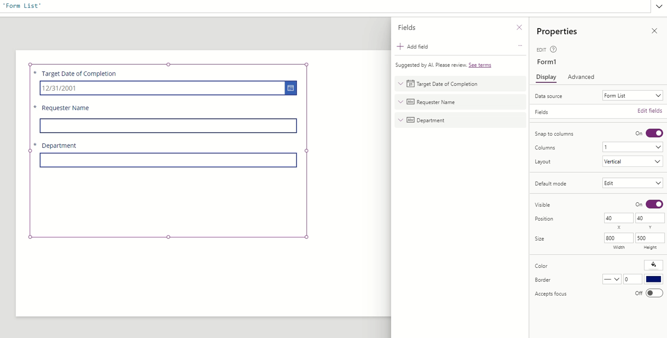Click the Abc icon for Requester Name field
The image size is (667, 338).
tap(411, 102)
